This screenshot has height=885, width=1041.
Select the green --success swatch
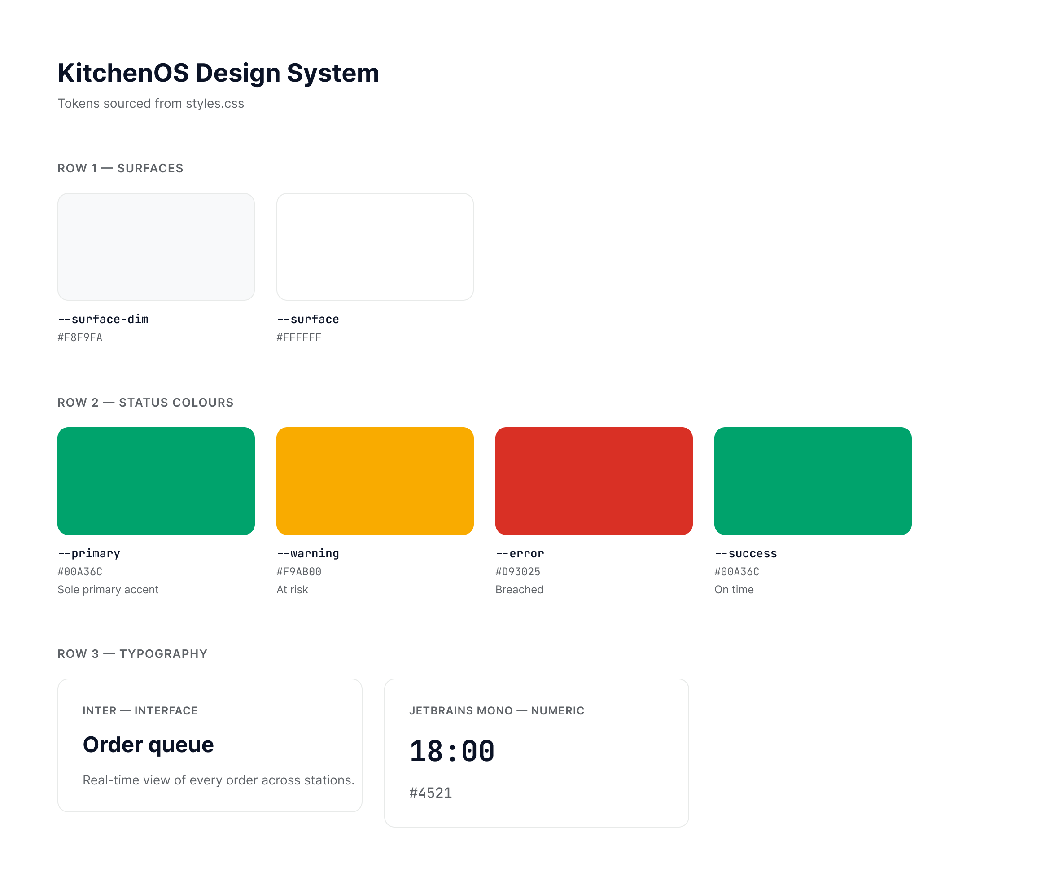813,481
